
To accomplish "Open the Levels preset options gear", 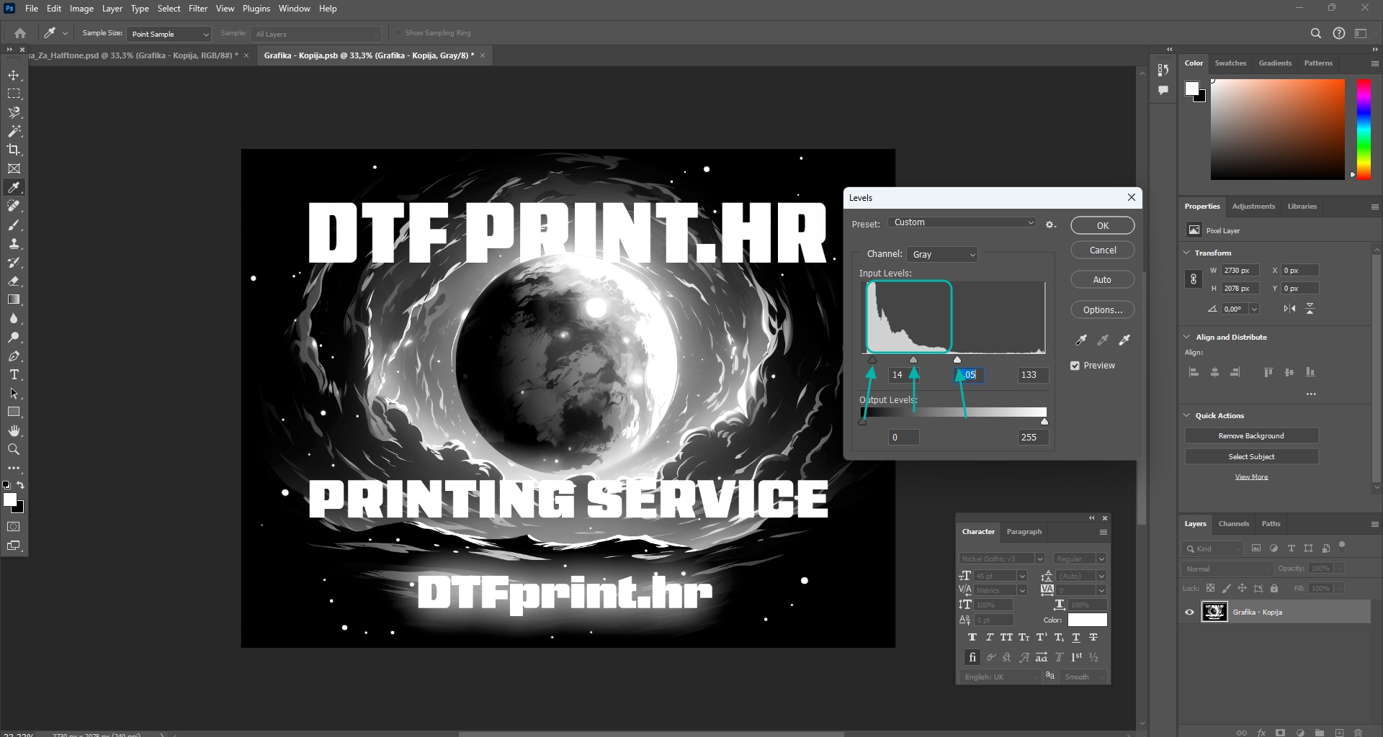I will 1051,225.
